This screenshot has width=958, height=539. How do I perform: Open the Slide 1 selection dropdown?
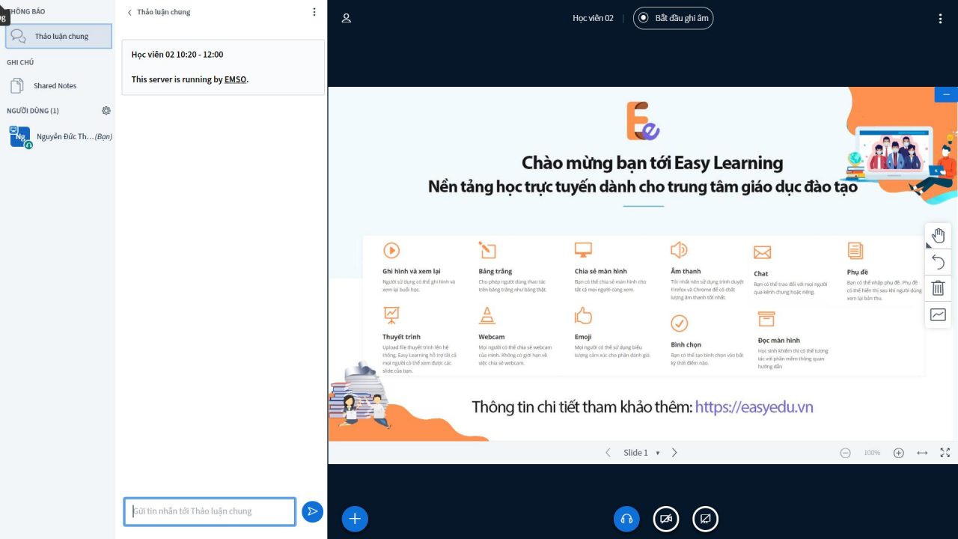point(641,452)
